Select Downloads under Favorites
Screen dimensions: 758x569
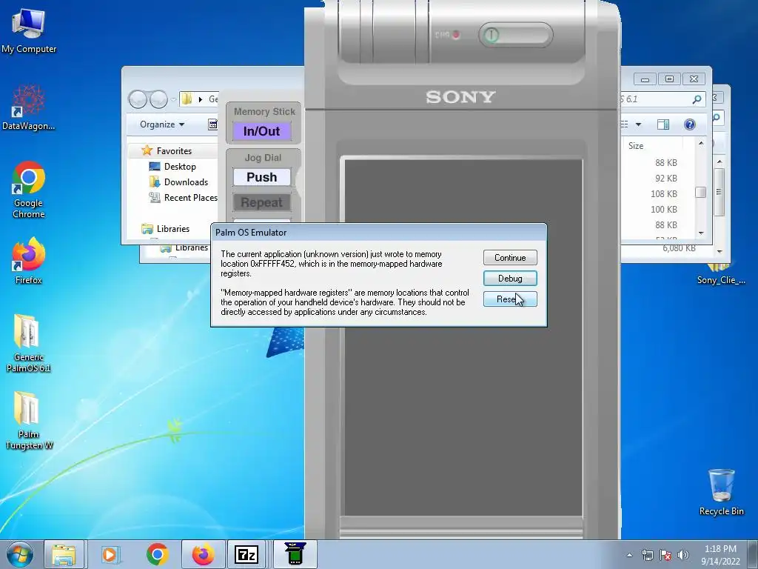[186, 182]
